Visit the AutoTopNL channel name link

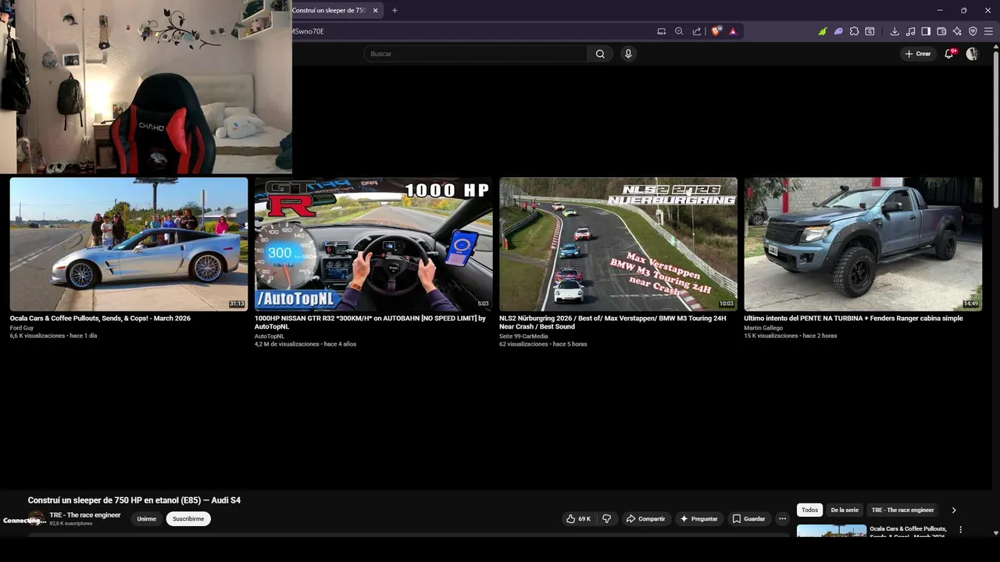pos(270,336)
